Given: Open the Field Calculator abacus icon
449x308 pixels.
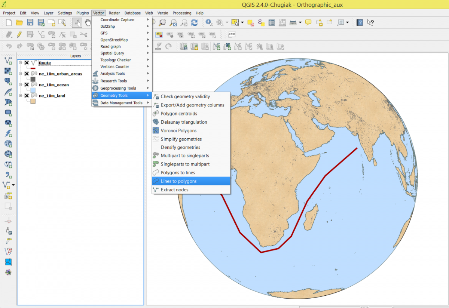Looking at the screenshot, I should click(x=282, y=22).
